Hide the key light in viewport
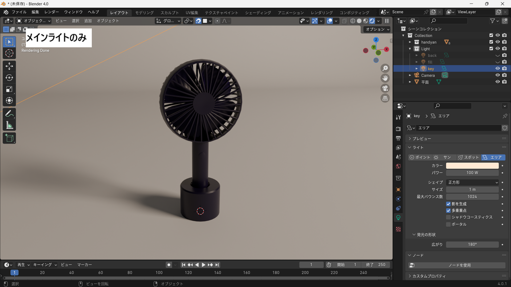The height and width of the screenshot is (287, 511). tap(498, 69)
